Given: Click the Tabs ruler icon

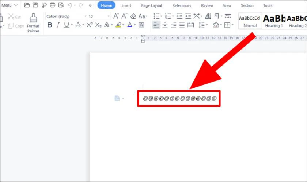Looking at the screenshot, I should [x=228, y=16].
